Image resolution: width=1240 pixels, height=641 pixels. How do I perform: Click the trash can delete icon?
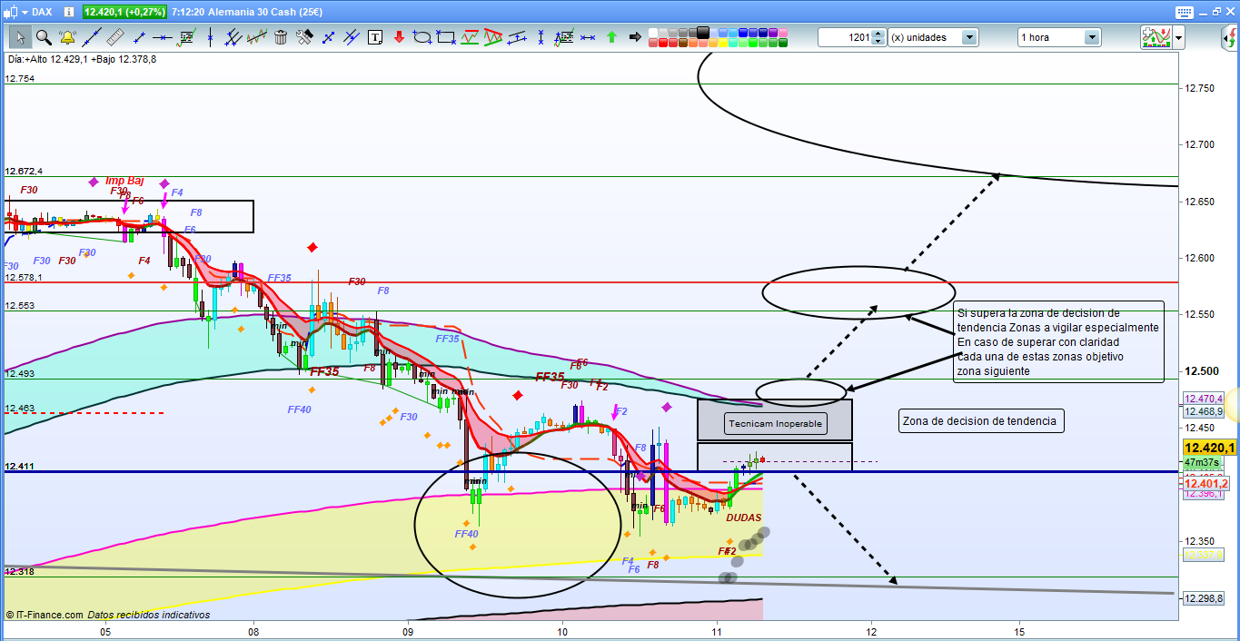(x=281, y=37)
